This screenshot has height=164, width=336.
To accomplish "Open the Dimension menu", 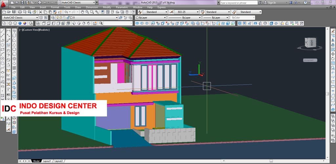I will point(92,7).
